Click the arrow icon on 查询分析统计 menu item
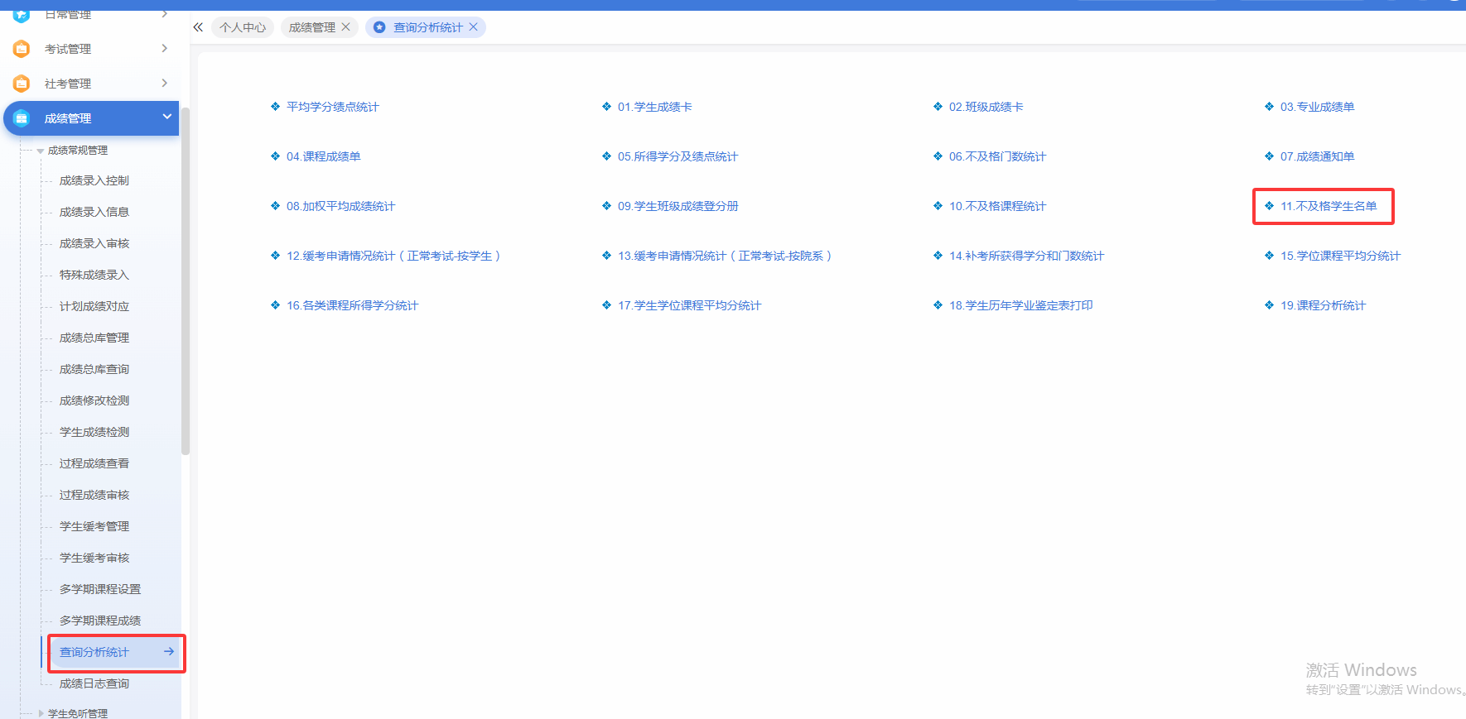 pos(169,652)
